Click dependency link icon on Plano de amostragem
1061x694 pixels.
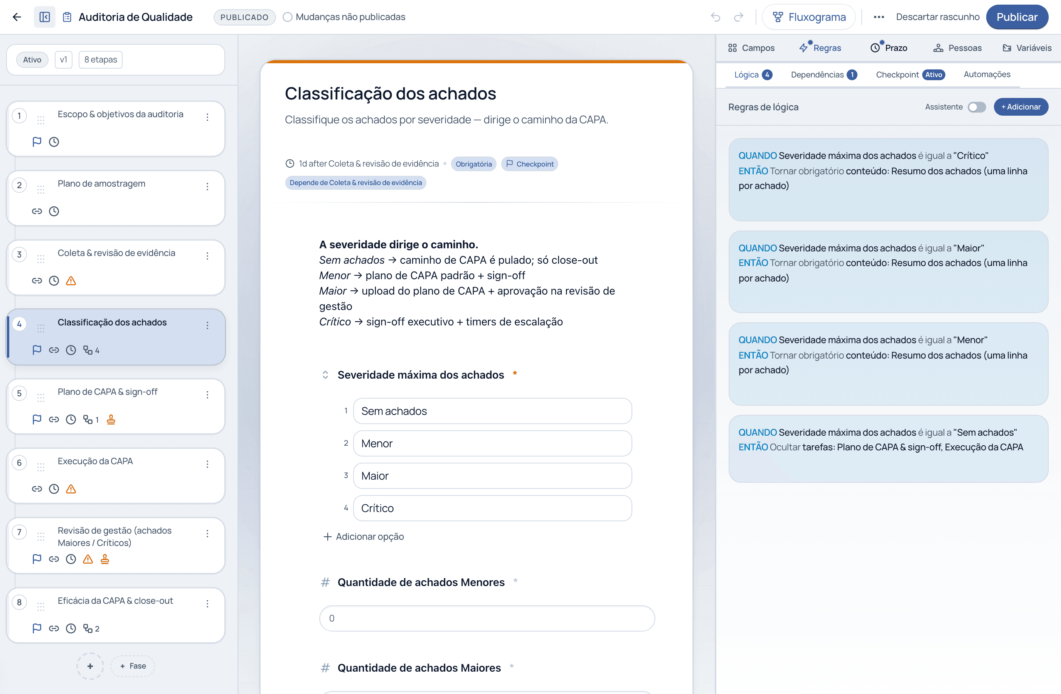tap(37, 211)
